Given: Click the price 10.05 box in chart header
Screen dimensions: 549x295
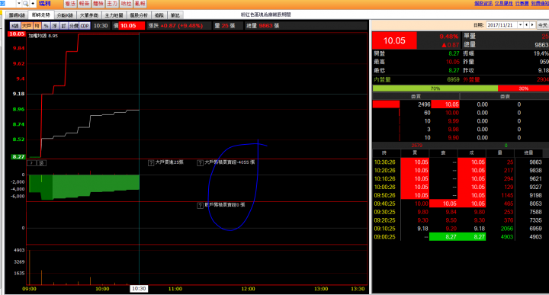Looking at the screenshot, I should (132, 26).
